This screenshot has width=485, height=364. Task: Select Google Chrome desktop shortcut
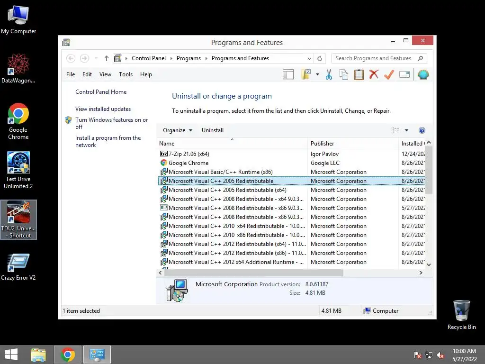[18, 121]
